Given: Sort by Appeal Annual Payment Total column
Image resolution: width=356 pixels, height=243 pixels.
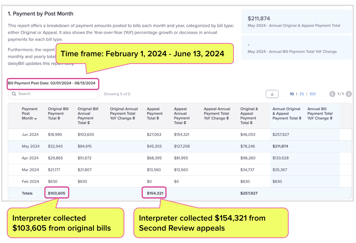Looking at the screenshot, I should 185,123.
